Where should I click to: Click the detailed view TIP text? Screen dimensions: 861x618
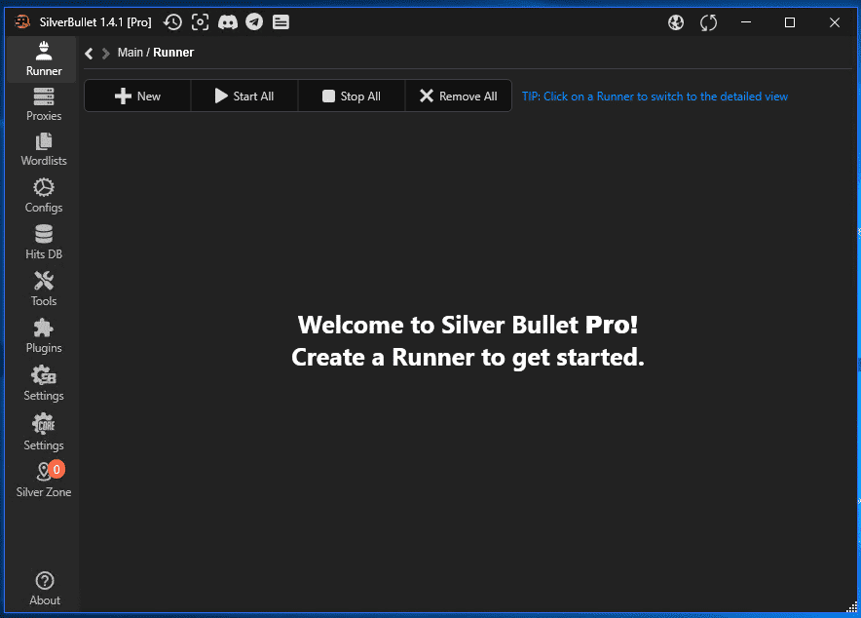(655, 97)
